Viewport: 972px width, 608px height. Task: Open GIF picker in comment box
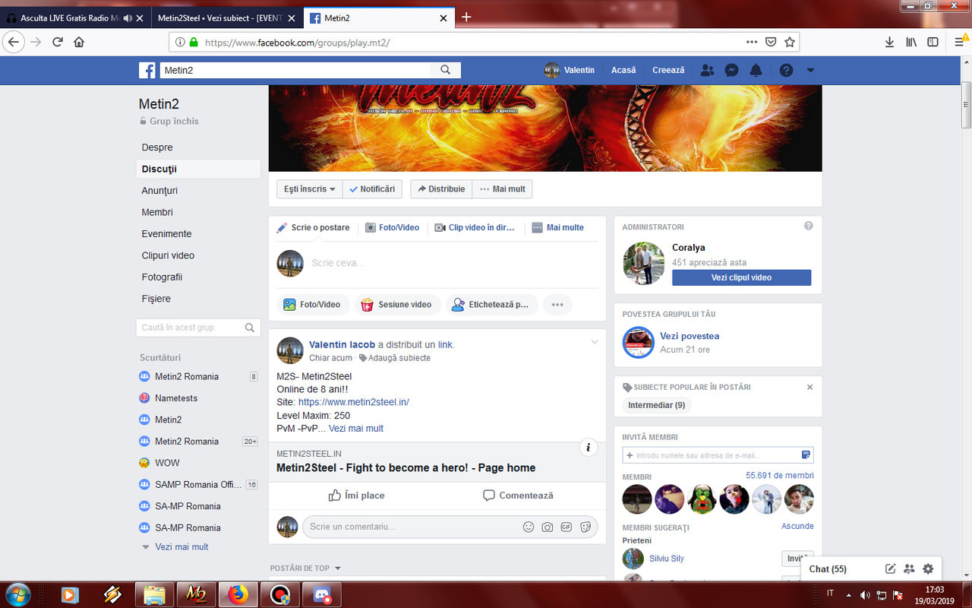point(566,527)
